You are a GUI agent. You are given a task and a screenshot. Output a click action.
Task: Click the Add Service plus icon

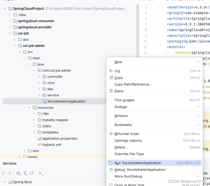[40, 173]
